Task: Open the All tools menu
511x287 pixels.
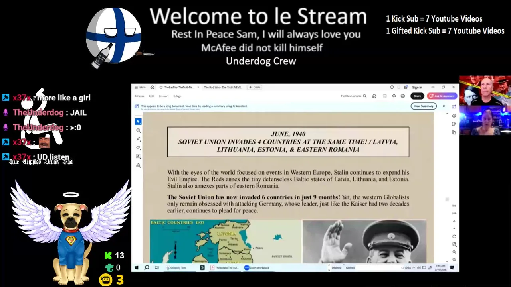Action: click(x=139, y=96)
